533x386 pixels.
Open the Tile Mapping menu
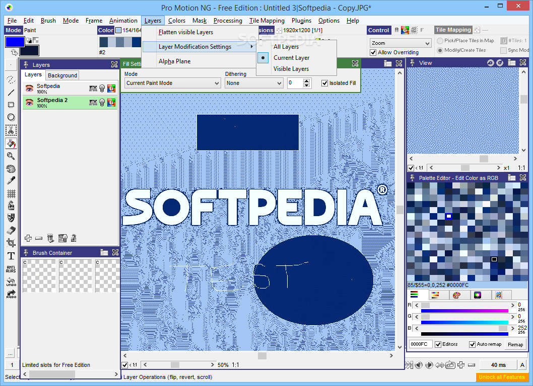[267, 21]
